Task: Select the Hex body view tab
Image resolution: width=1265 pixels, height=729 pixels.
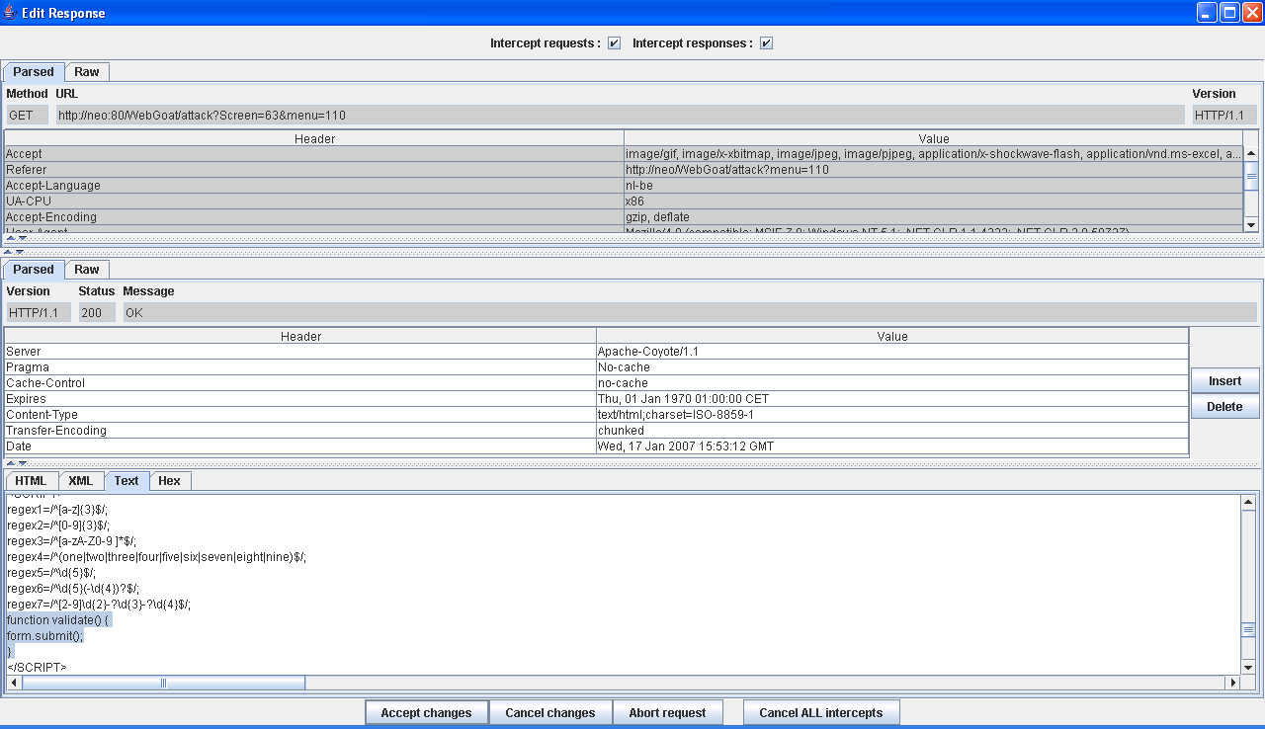Action: (x=170, y=481)
